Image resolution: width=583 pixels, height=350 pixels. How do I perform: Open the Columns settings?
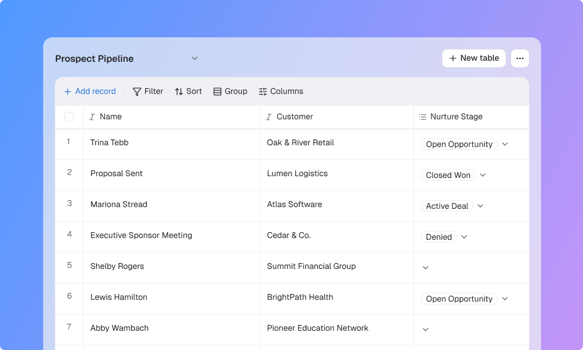coord(281,91)
